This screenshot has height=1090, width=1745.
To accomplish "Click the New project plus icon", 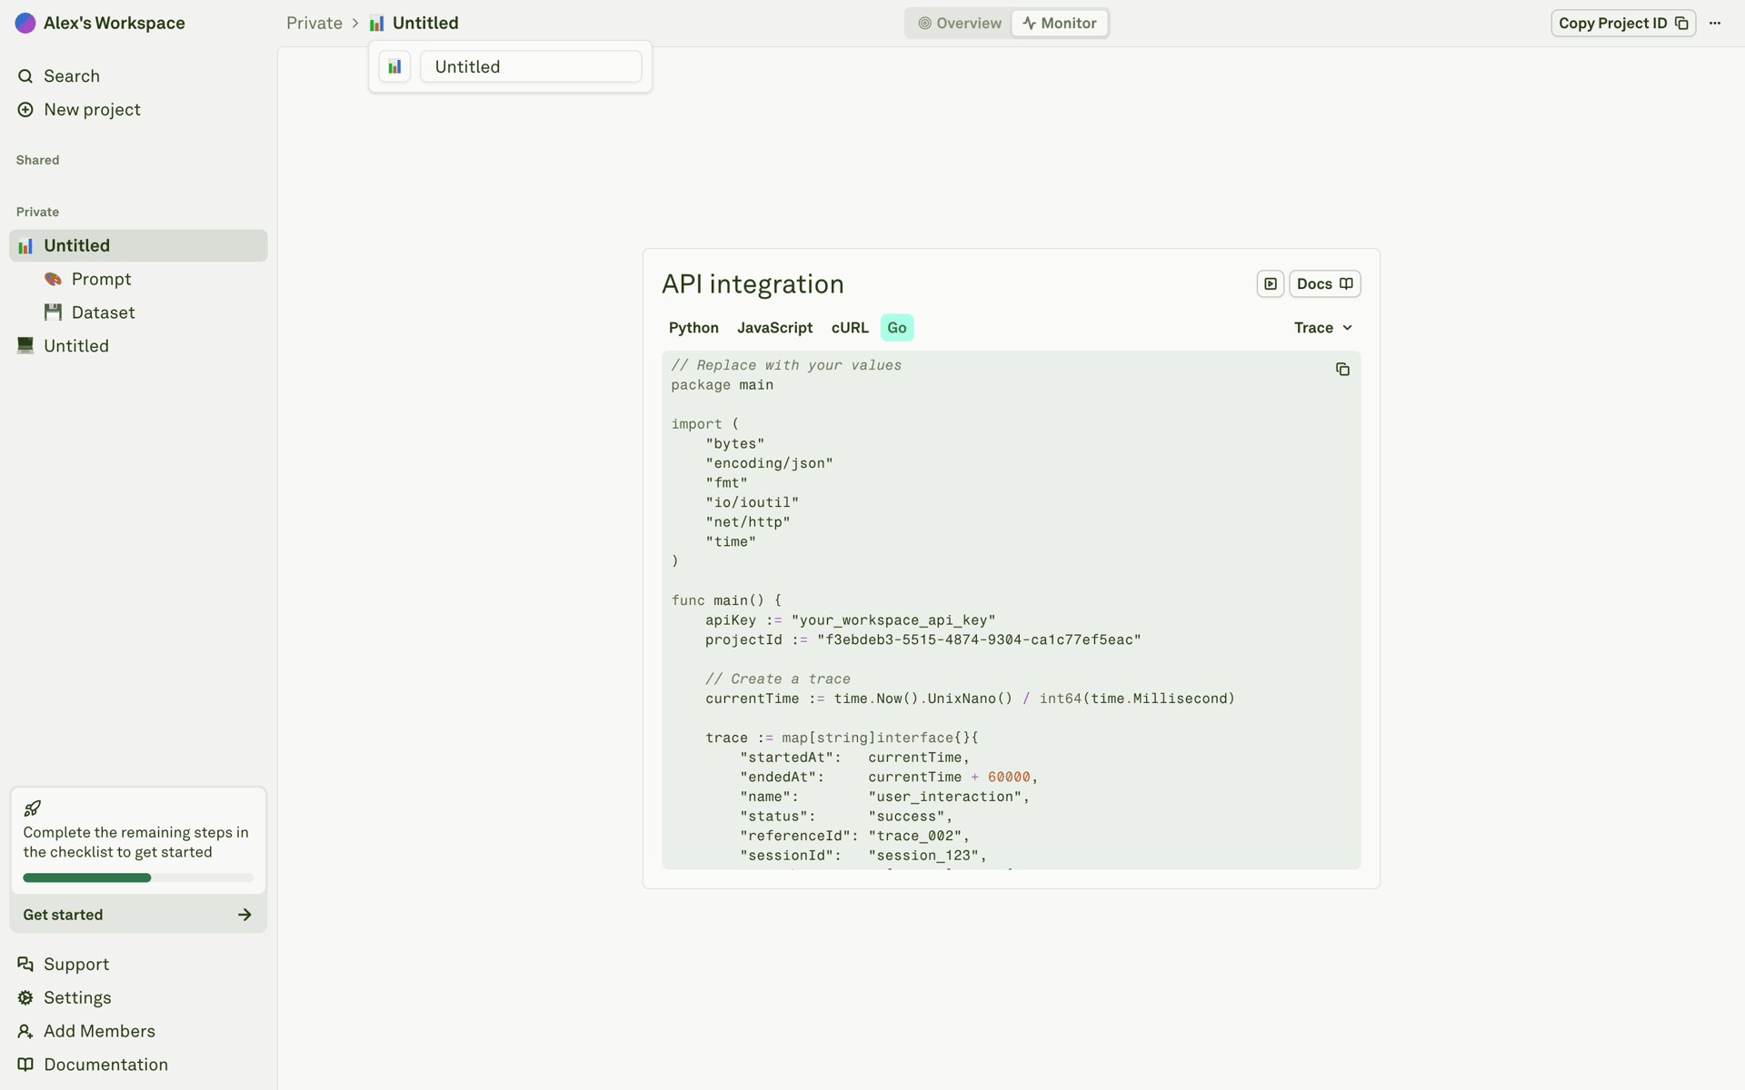I will [25, 110].
